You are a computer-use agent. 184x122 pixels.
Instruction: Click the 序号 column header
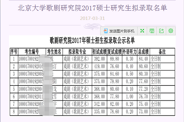(14, 52)
